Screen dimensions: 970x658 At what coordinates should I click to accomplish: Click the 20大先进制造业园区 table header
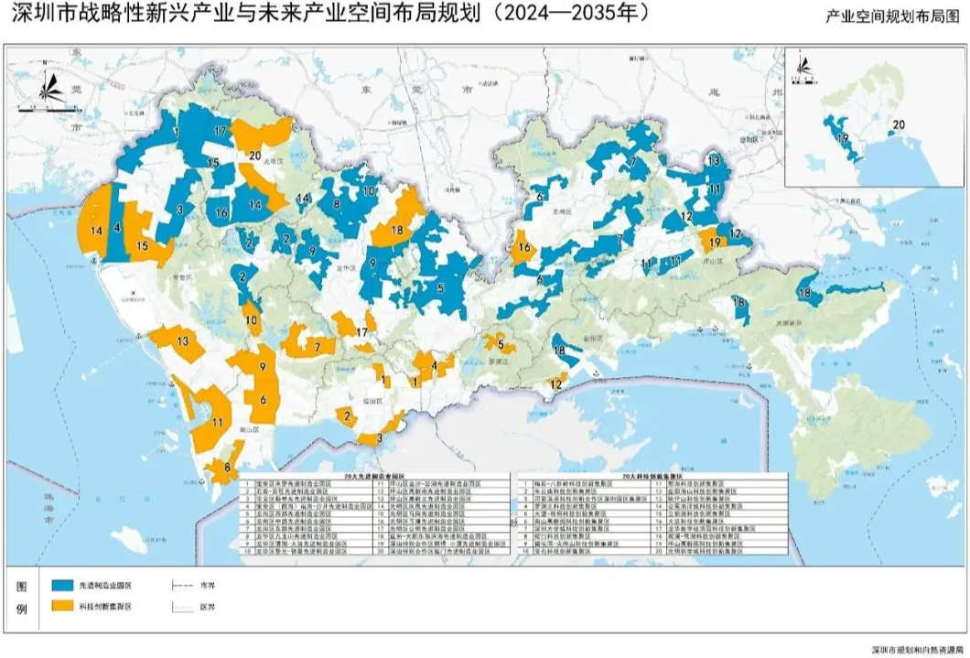coord(374,477)
